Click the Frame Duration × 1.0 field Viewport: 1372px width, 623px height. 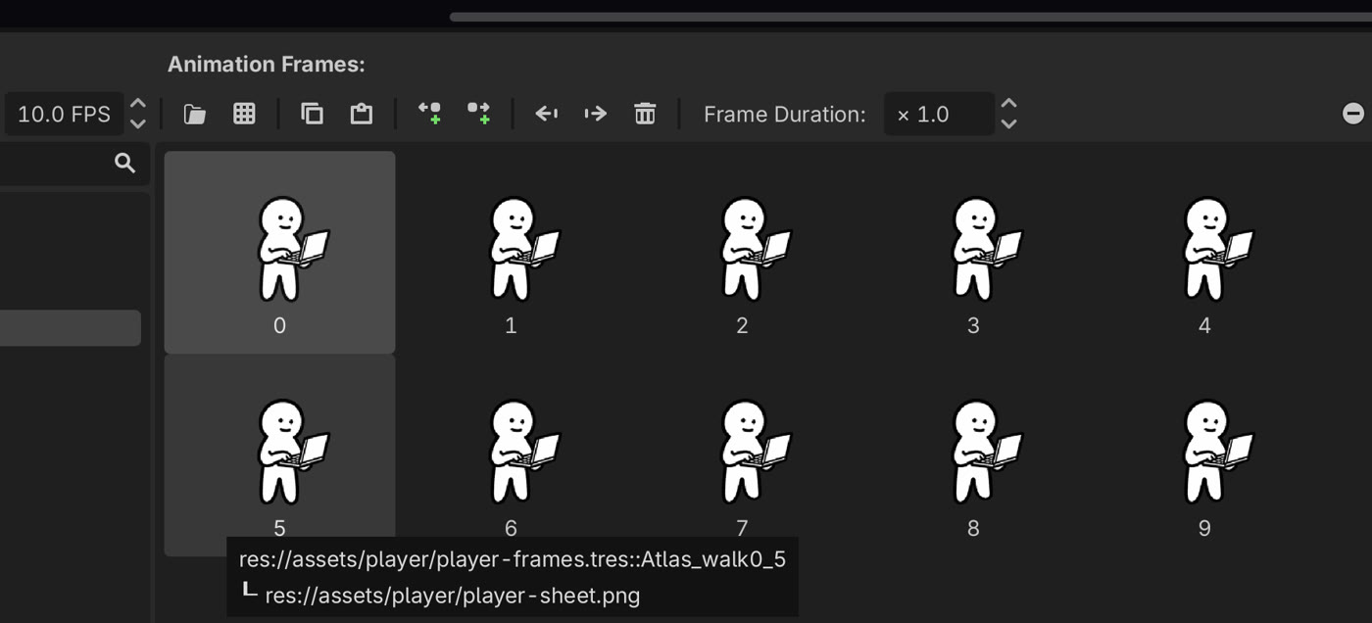(x=939, y=114)
